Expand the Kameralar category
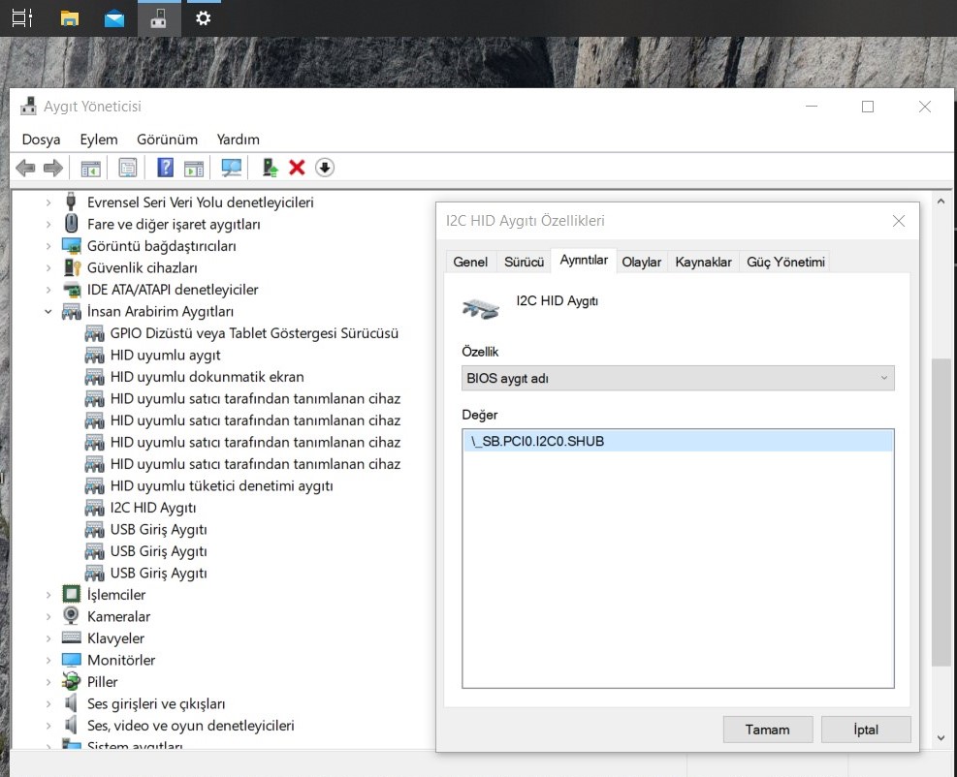957x777 pixels. coord(48,616)
